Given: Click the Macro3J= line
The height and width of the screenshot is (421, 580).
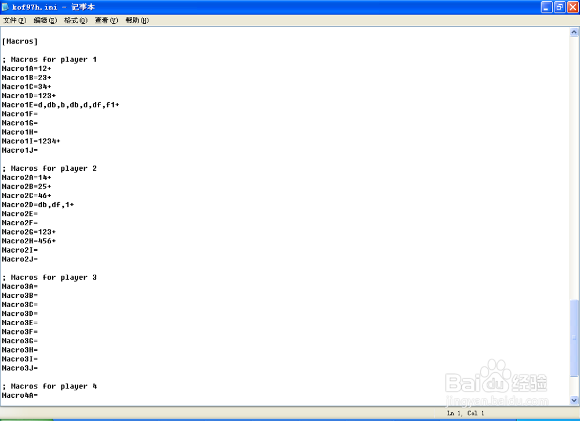Looking at the screenshot, I should pyautogui.click(x=20, y=368).
